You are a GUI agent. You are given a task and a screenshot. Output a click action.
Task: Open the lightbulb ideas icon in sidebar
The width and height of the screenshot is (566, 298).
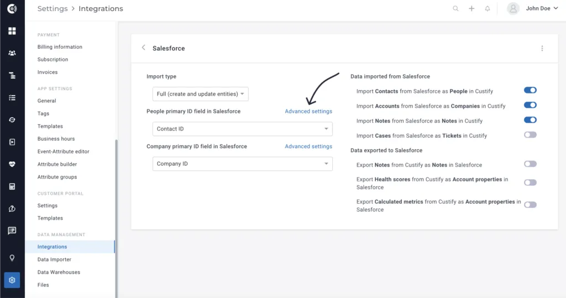point(12,258)
